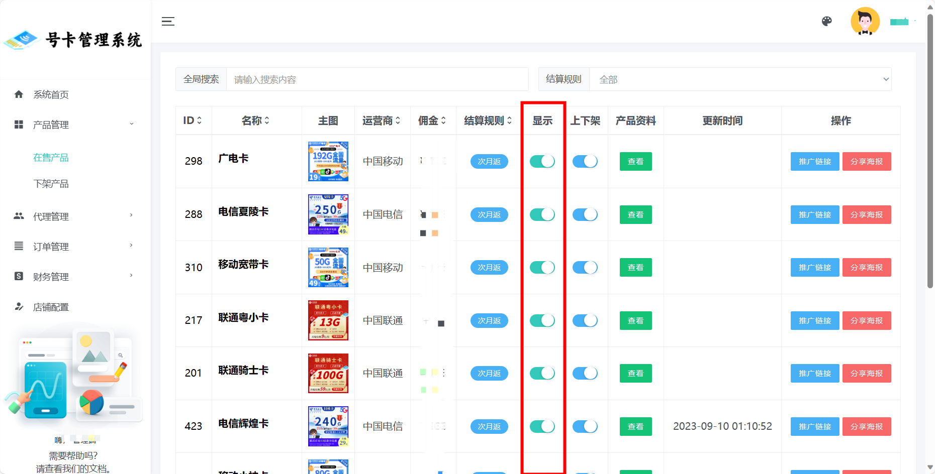Click 查看 button for 电信辉煌卡
The image size is (935, 474).
pos(636,426)
